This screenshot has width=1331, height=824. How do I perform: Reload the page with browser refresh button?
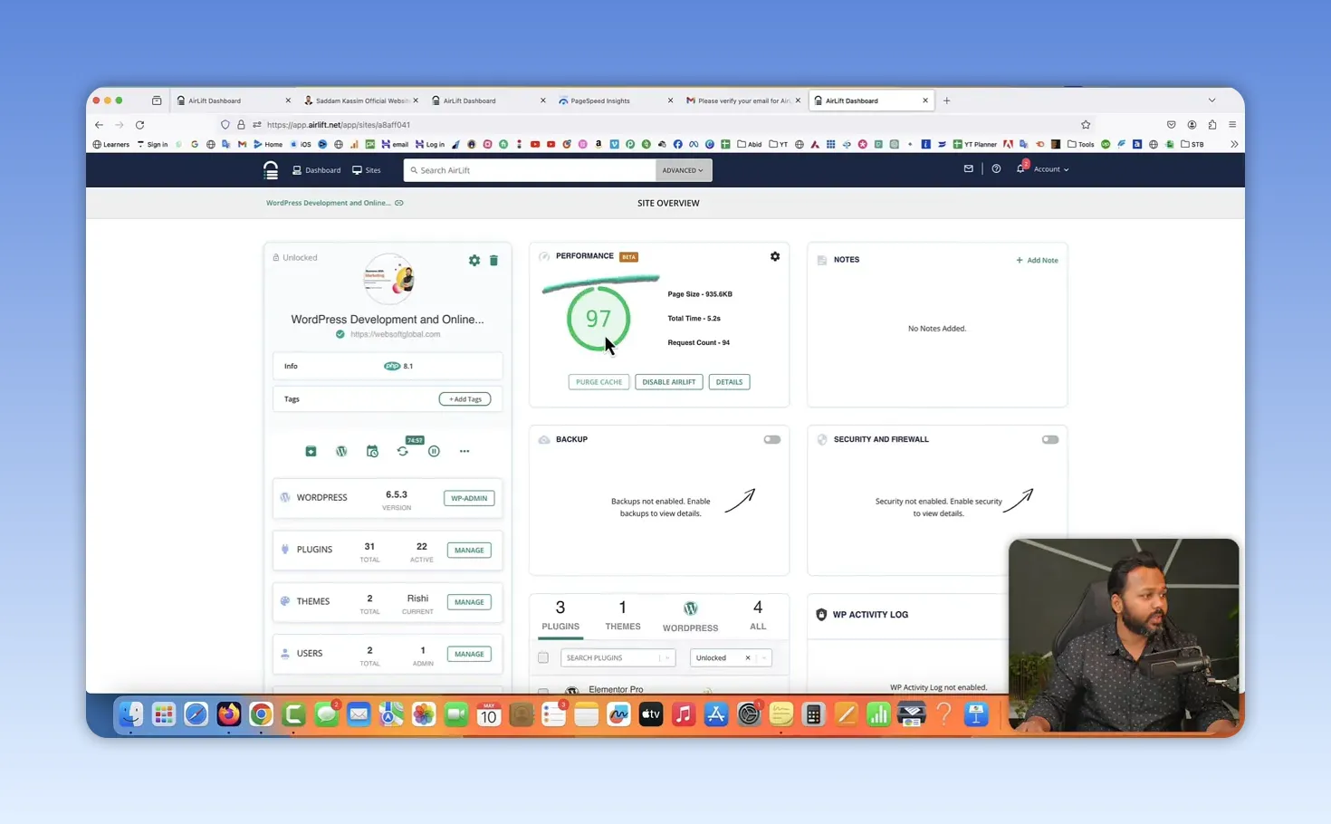click(139, 125)
